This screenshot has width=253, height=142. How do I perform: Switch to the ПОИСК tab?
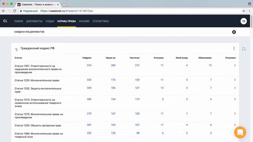pyautogui.click(x=19, y=21)
